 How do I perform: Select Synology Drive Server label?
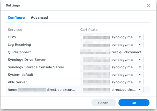[27, 60]
